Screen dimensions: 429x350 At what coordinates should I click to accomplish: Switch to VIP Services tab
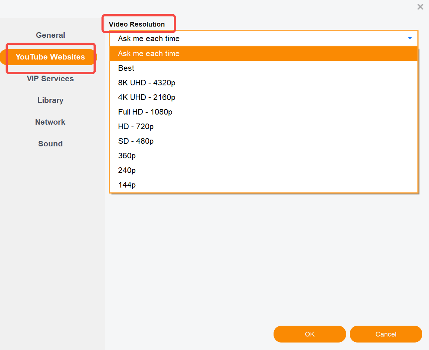tap(50, 79)
